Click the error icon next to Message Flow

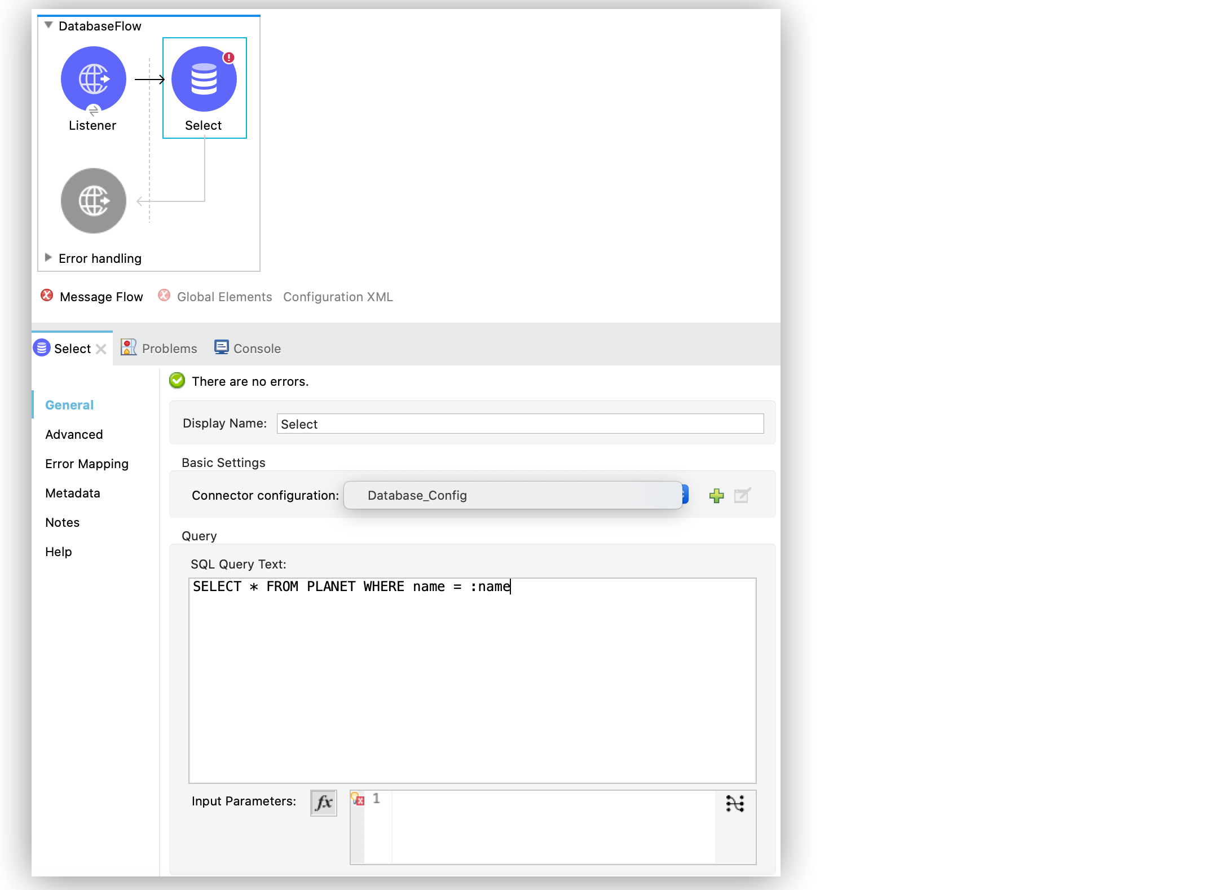tap(47, 296)
